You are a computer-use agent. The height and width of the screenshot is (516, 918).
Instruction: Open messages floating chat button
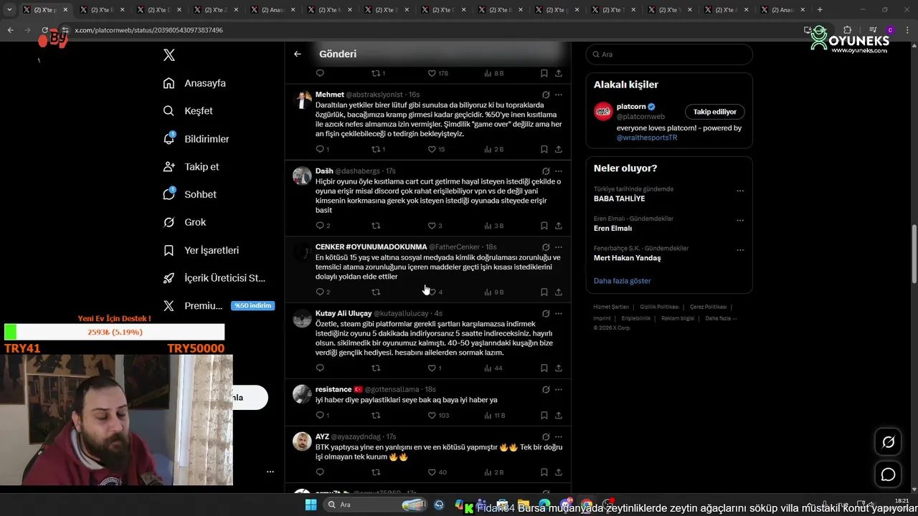tap(888, 474)
